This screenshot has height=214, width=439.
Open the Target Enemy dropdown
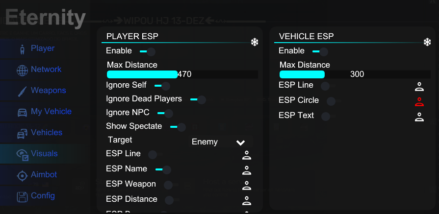pyautogui.click(x=221, y=142)
